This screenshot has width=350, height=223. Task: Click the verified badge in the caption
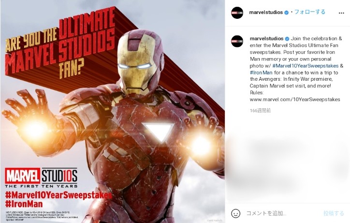(x=287, y=39)
